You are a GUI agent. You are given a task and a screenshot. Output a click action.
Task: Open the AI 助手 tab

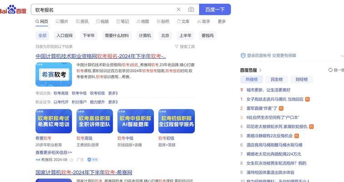tap(204, 21)
